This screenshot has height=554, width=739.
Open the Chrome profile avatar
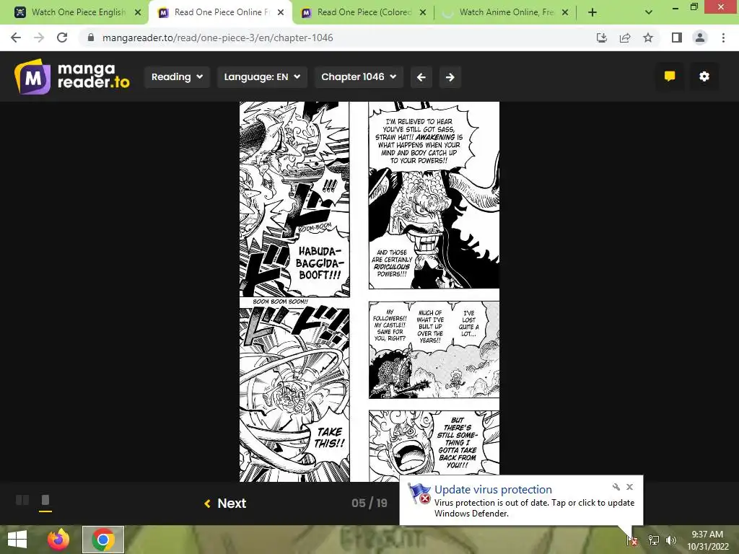pyautogui.click(x=700, y=38)
